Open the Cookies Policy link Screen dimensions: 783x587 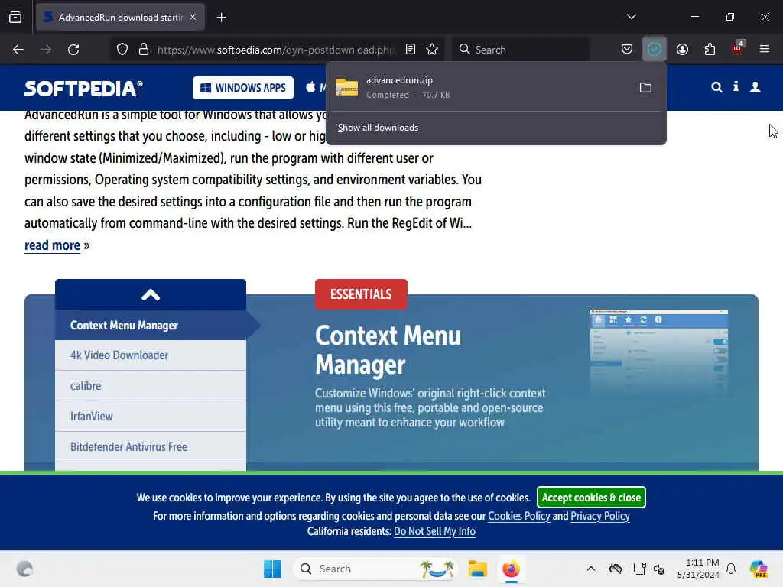click(x=519, y=516)
